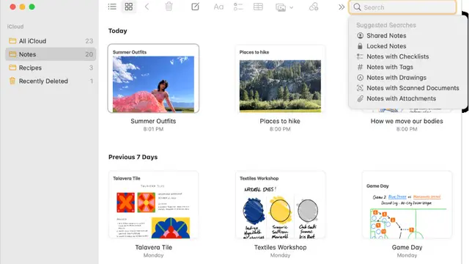469x264 pixels.
Task: Close the window with the red button
Action: tap(12, 7)
